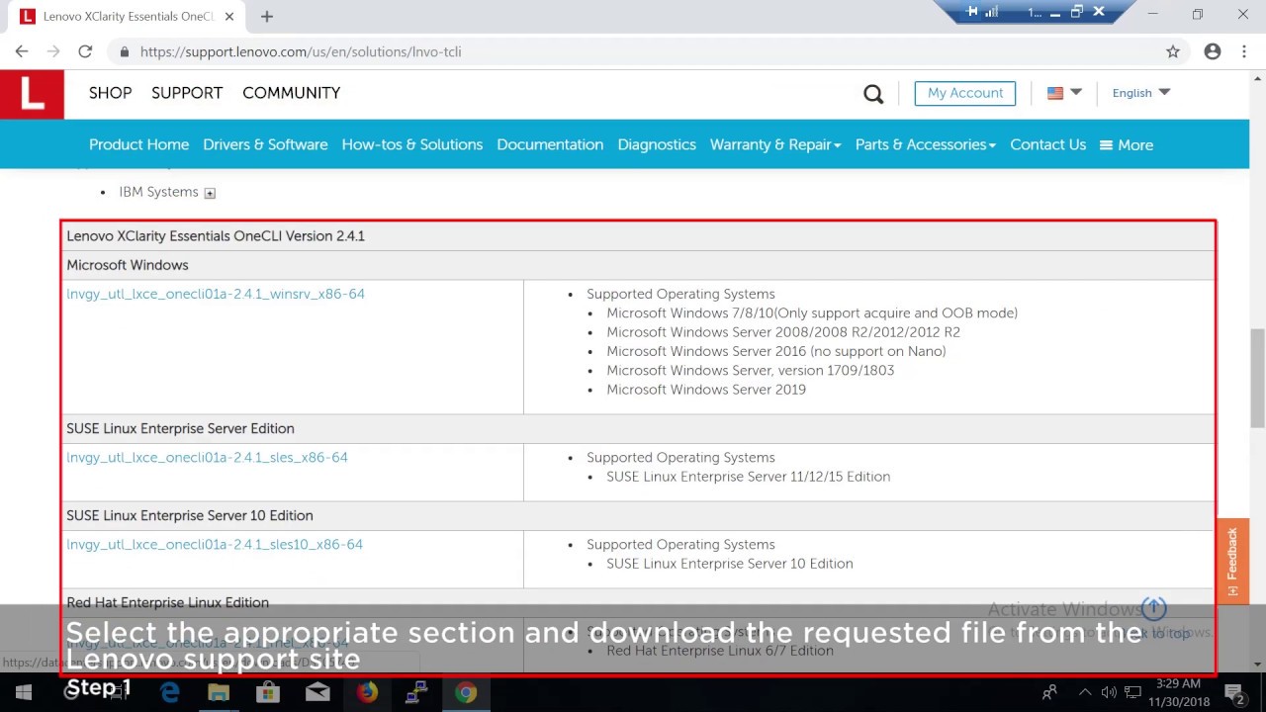Open the Windows Start menu
This screenshot has width=1266, height=712.
coord(24,692)
